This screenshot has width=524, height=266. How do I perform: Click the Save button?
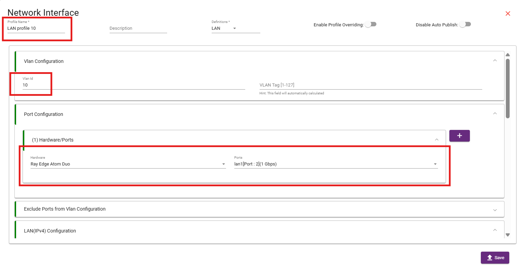pos(495,257)
